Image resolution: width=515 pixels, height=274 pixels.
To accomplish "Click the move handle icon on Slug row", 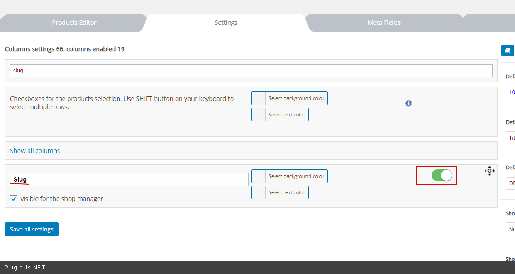I will (x=489, y=171).
